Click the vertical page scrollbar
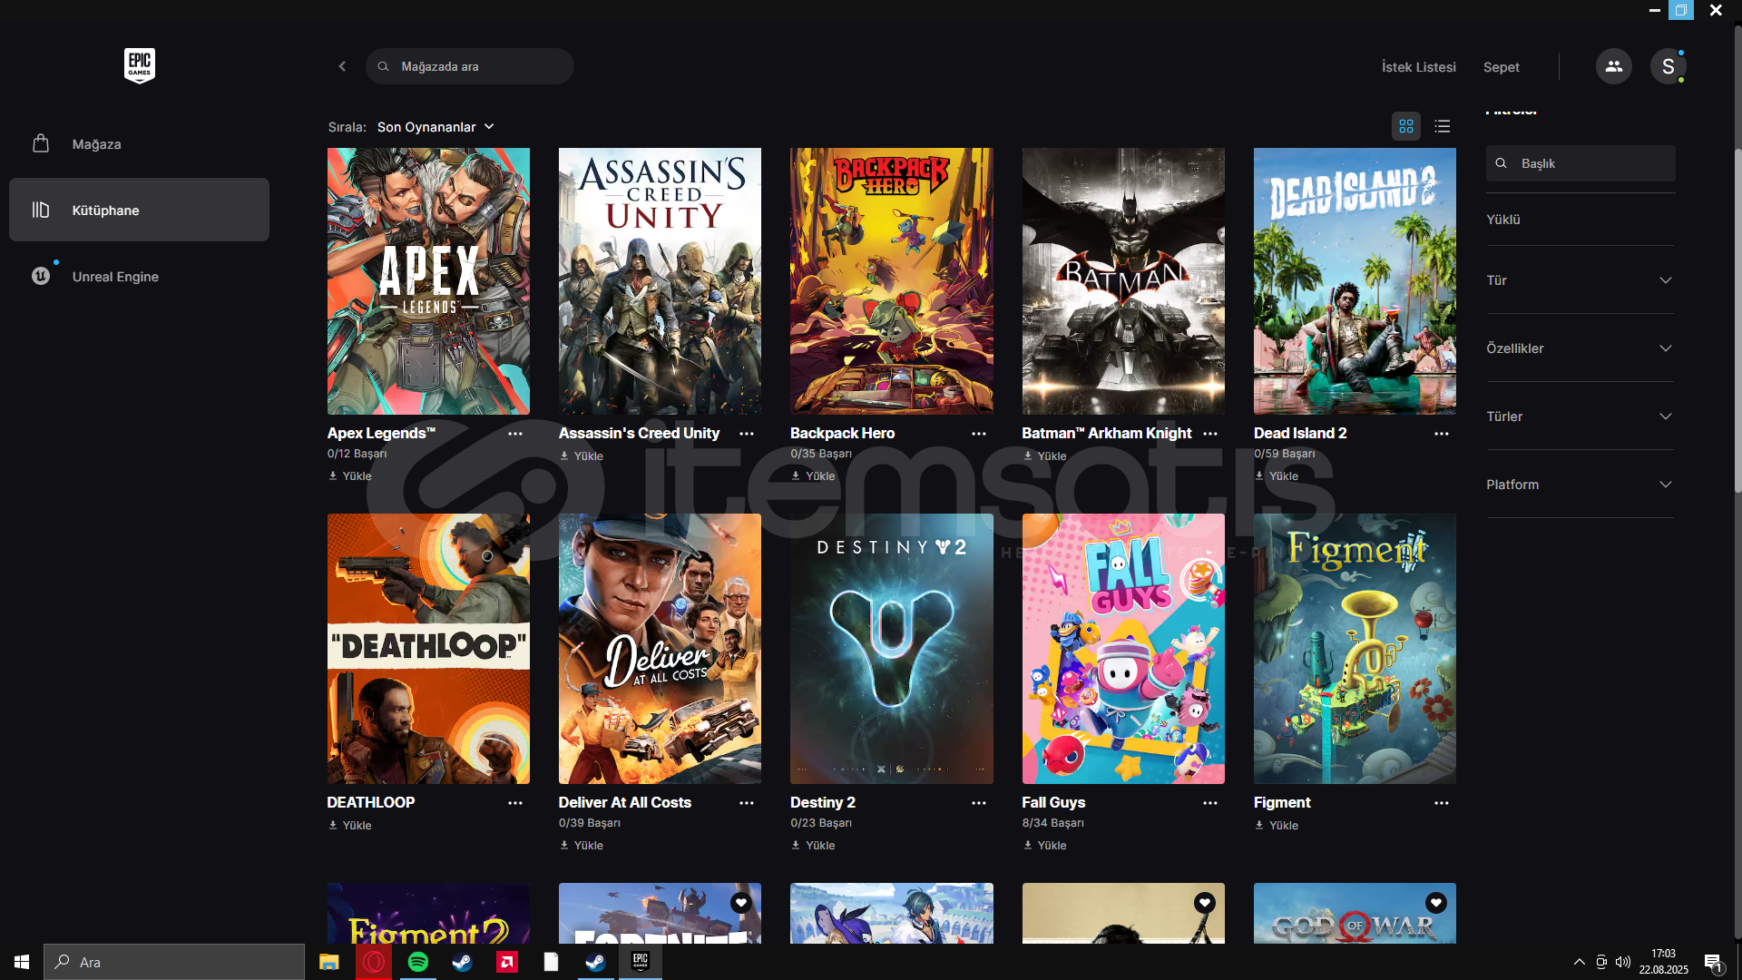The height and width of the screenshot is (980, 1742). (x=1737, y=319)
